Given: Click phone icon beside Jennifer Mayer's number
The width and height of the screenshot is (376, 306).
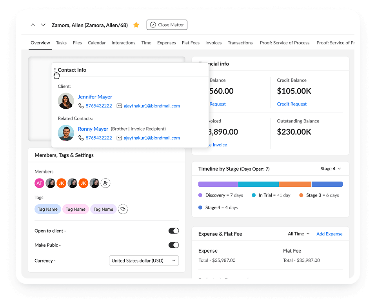Looking at the screenshot, I should click(x=81, y=106).
